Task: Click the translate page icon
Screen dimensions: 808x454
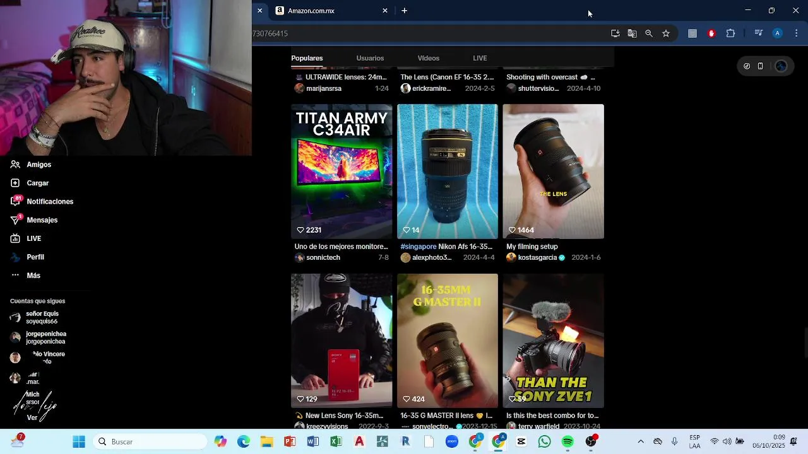Action: pos(632,33)
